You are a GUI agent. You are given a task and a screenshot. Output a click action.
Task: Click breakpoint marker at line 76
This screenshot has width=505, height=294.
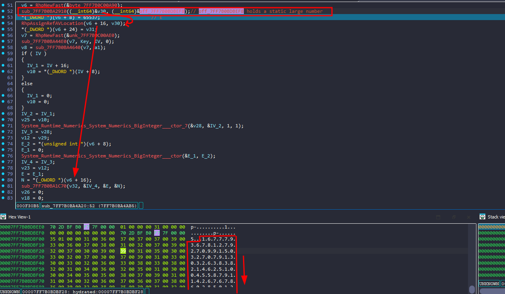point(3,156)
